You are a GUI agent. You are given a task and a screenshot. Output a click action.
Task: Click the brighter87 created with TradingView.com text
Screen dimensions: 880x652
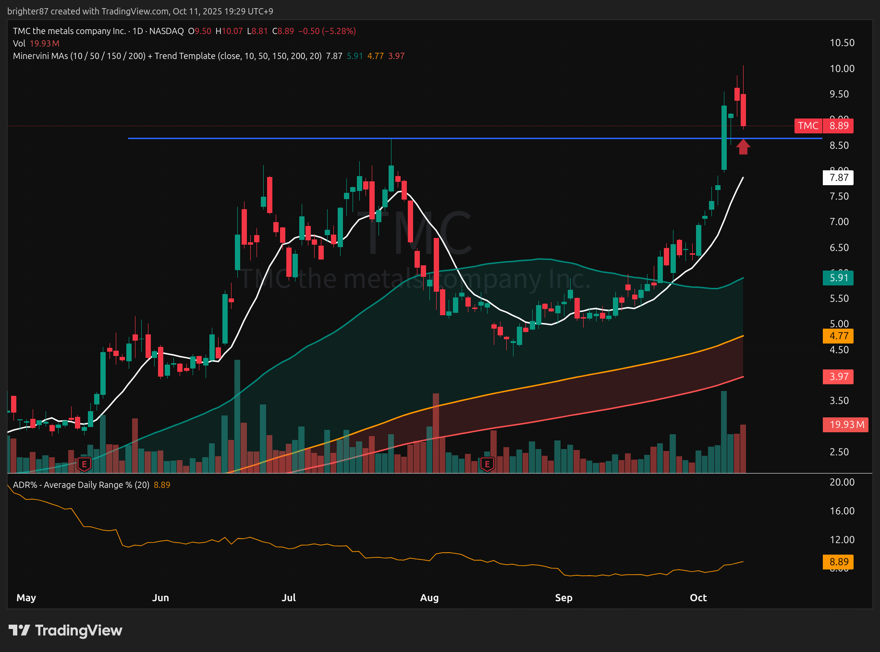(140, 11)
